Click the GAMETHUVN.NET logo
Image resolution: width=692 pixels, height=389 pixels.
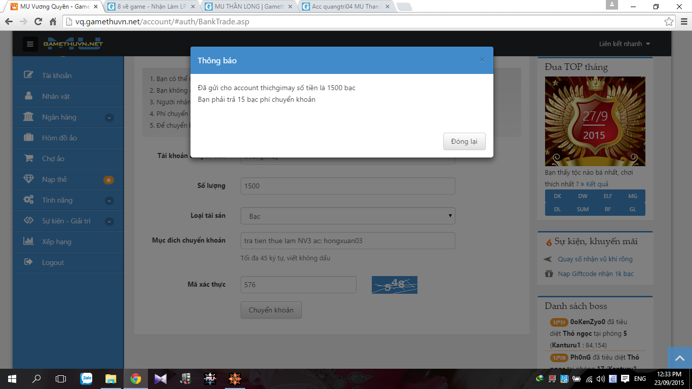tap(73, 43)
